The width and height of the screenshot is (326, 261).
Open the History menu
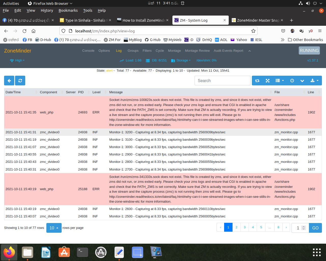pos(47,10)
